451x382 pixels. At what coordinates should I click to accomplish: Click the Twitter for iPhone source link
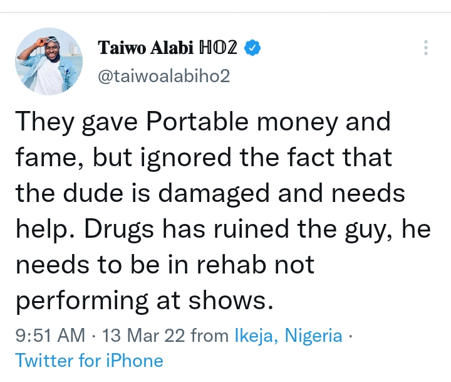click(x=89, y=361)
